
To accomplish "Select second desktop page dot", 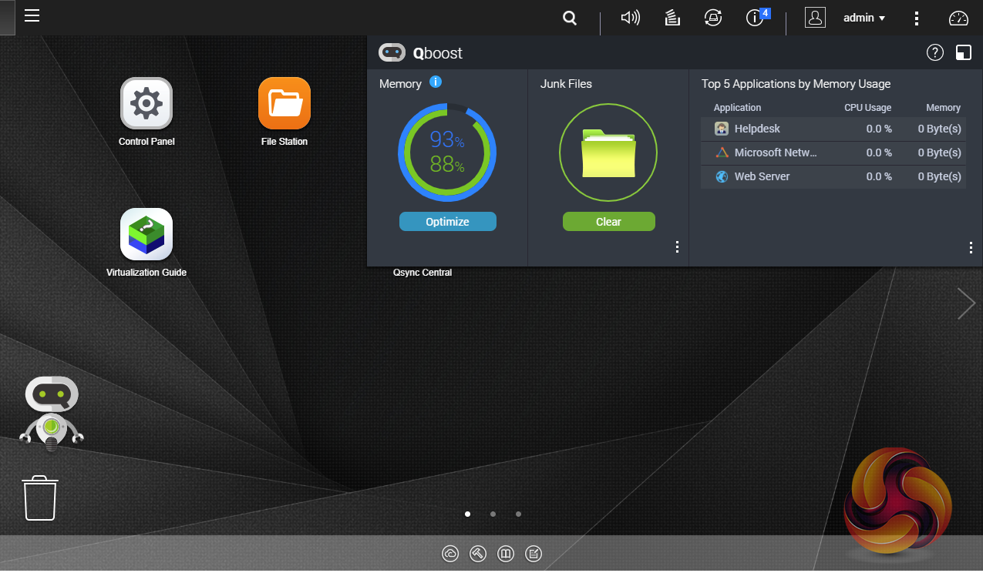I will 493,514.
